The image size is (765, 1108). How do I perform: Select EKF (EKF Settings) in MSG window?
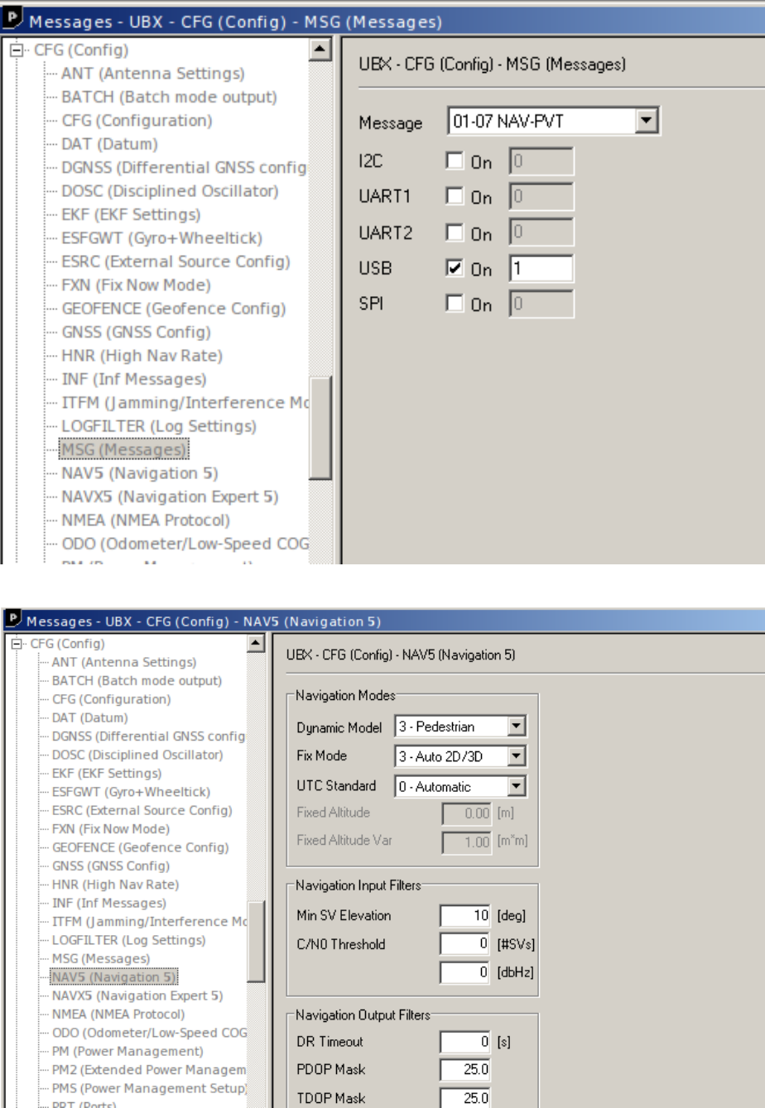click(130, 216)
